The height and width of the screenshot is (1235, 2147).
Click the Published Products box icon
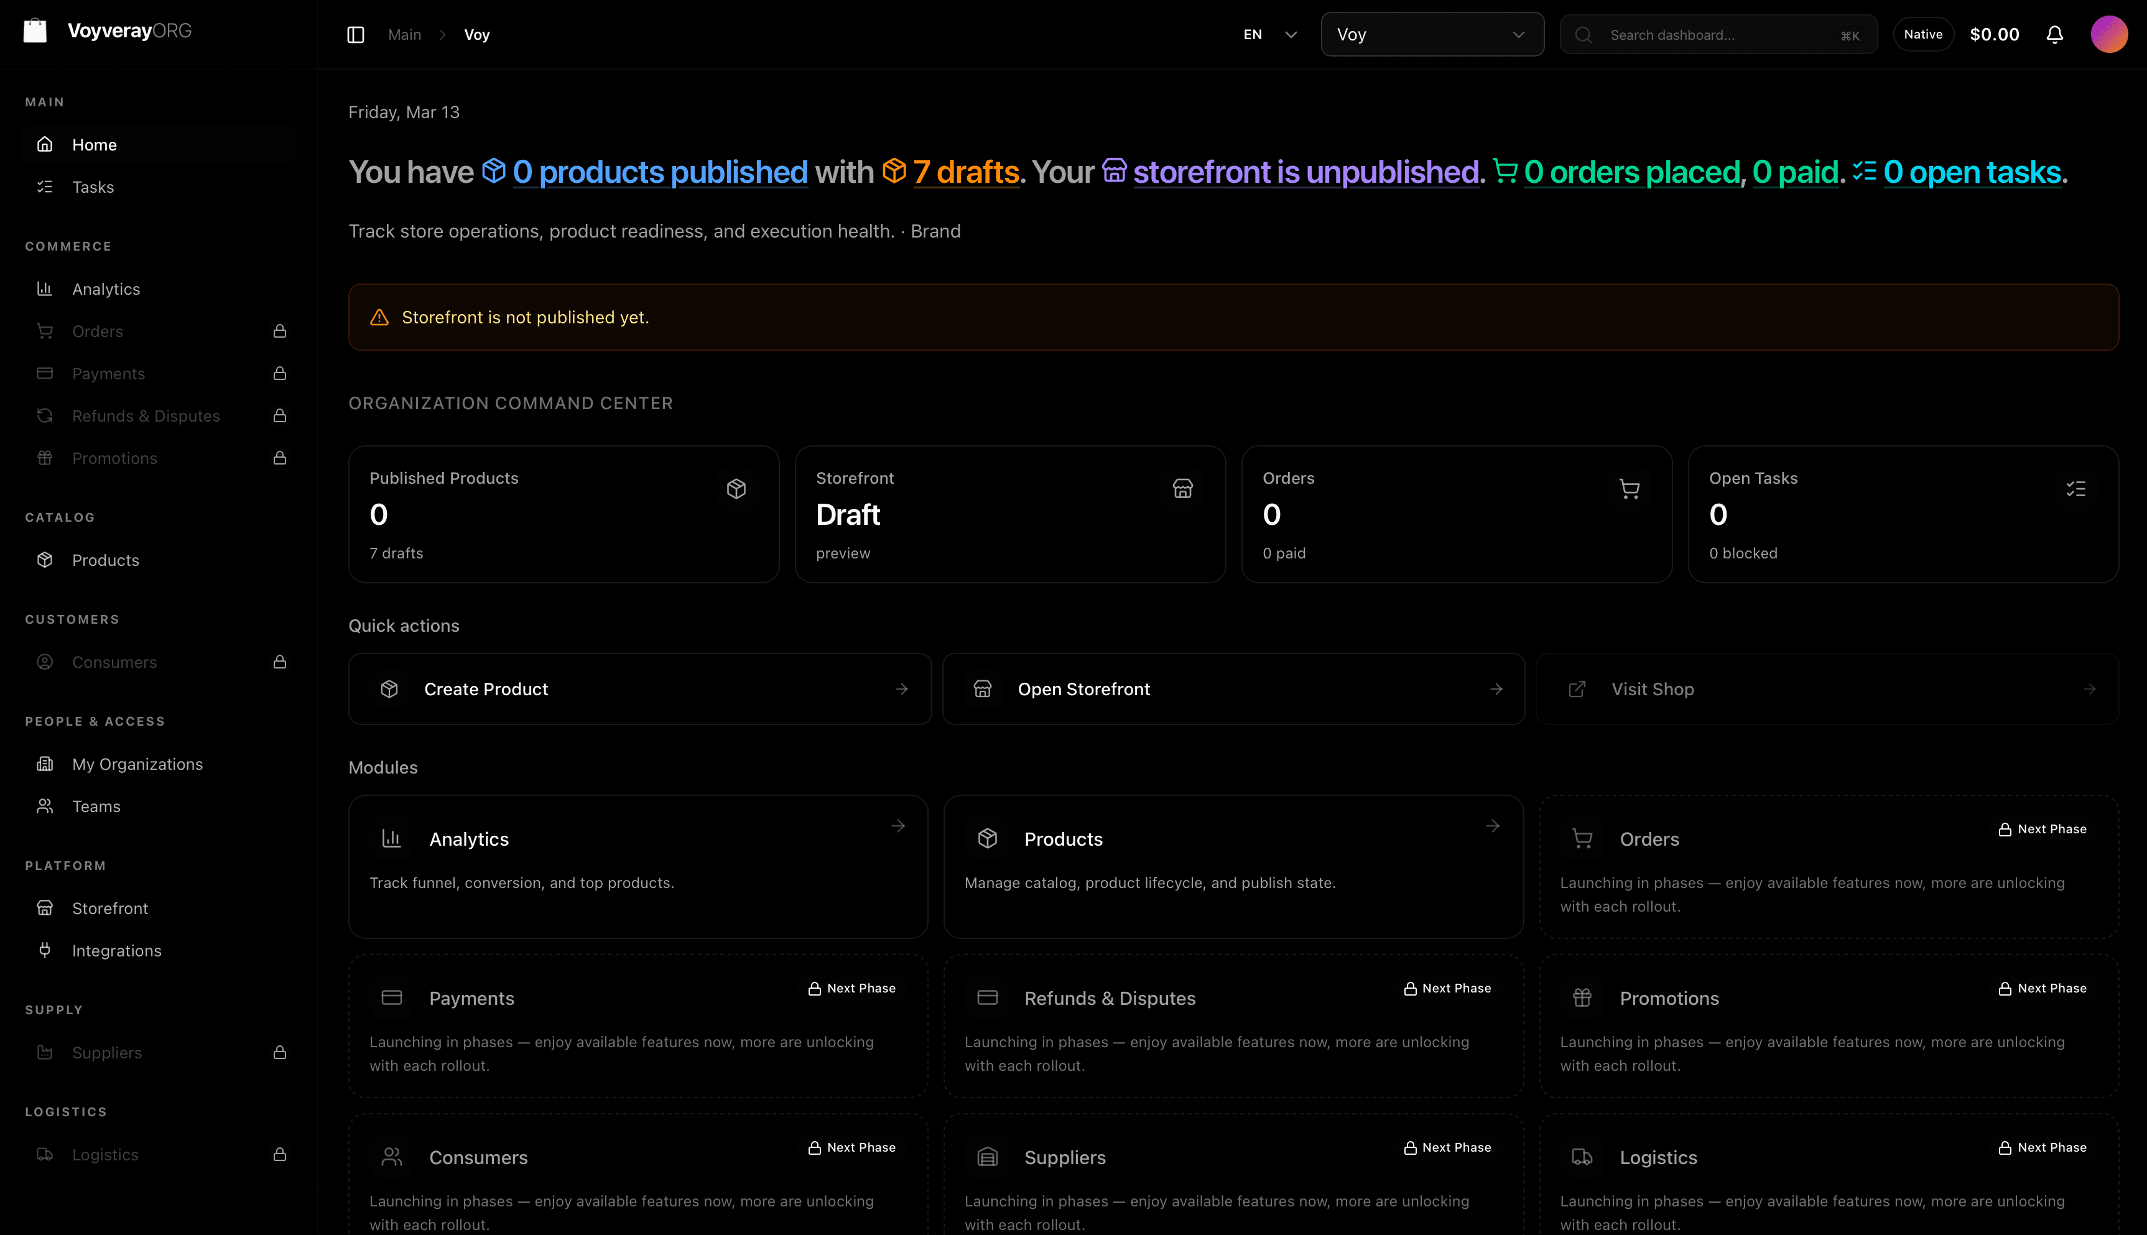click(735, 489)
